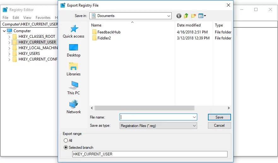Select This PC in the places bar
Screen dimensions: 278x163
click(x=74, y=88)
